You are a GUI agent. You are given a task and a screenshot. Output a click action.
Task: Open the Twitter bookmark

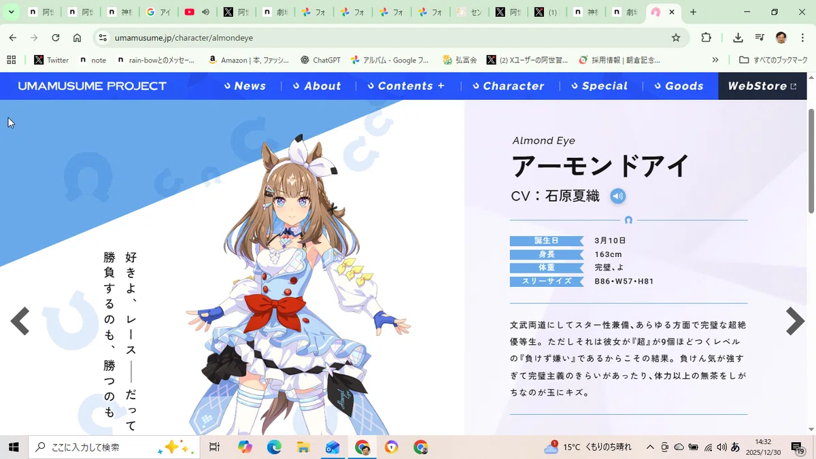52,60
